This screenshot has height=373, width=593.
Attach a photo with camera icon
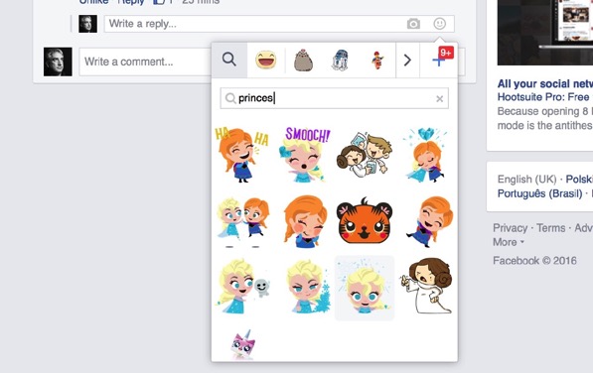tap(413, 24)
